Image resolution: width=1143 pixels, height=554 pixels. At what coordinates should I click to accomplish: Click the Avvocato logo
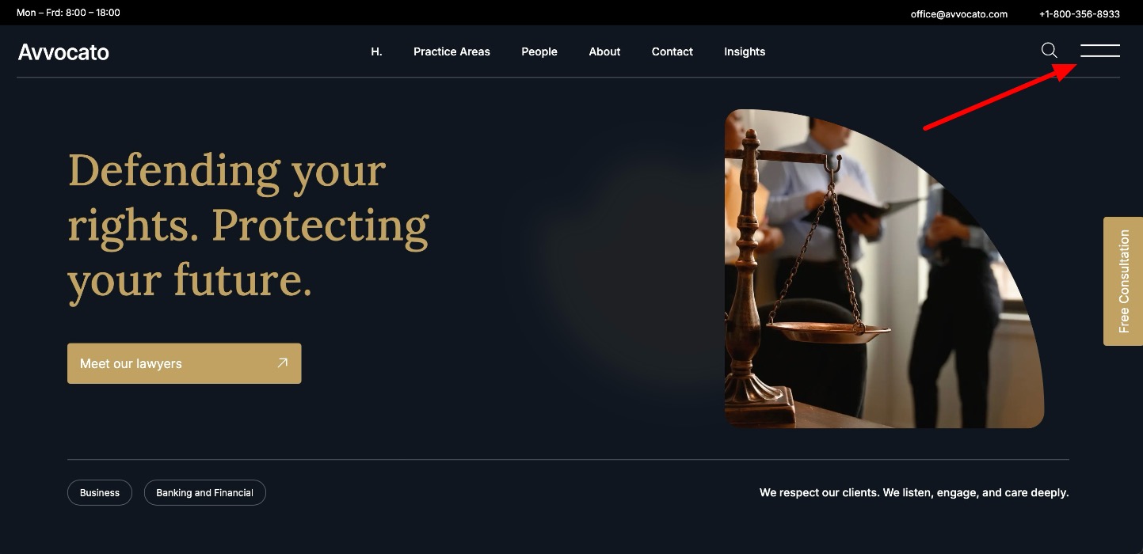[63, 52]
